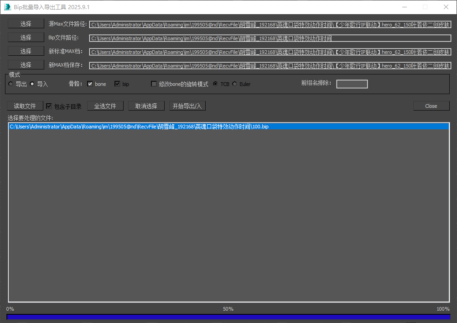Screen dimensions: 457x323
Task: Enable 修改bone的旋转模式 checkbox
Action: pos(154,84)
